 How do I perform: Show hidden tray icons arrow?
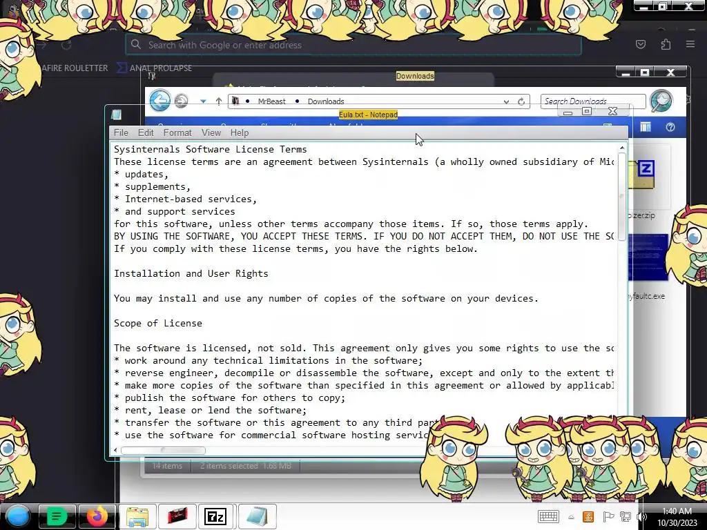pos(571,517)
